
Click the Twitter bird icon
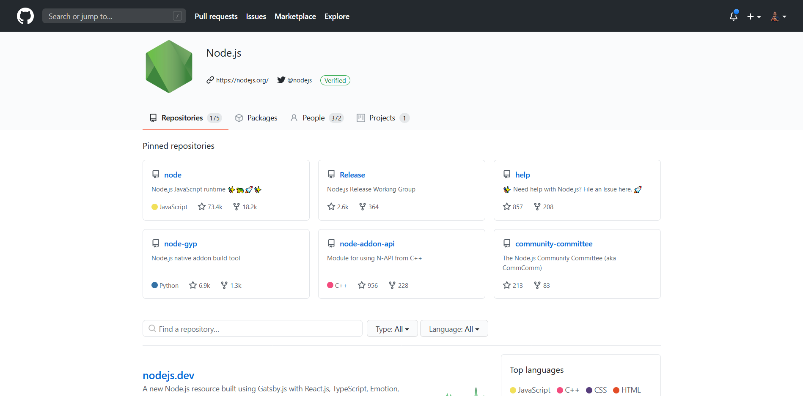281,80
